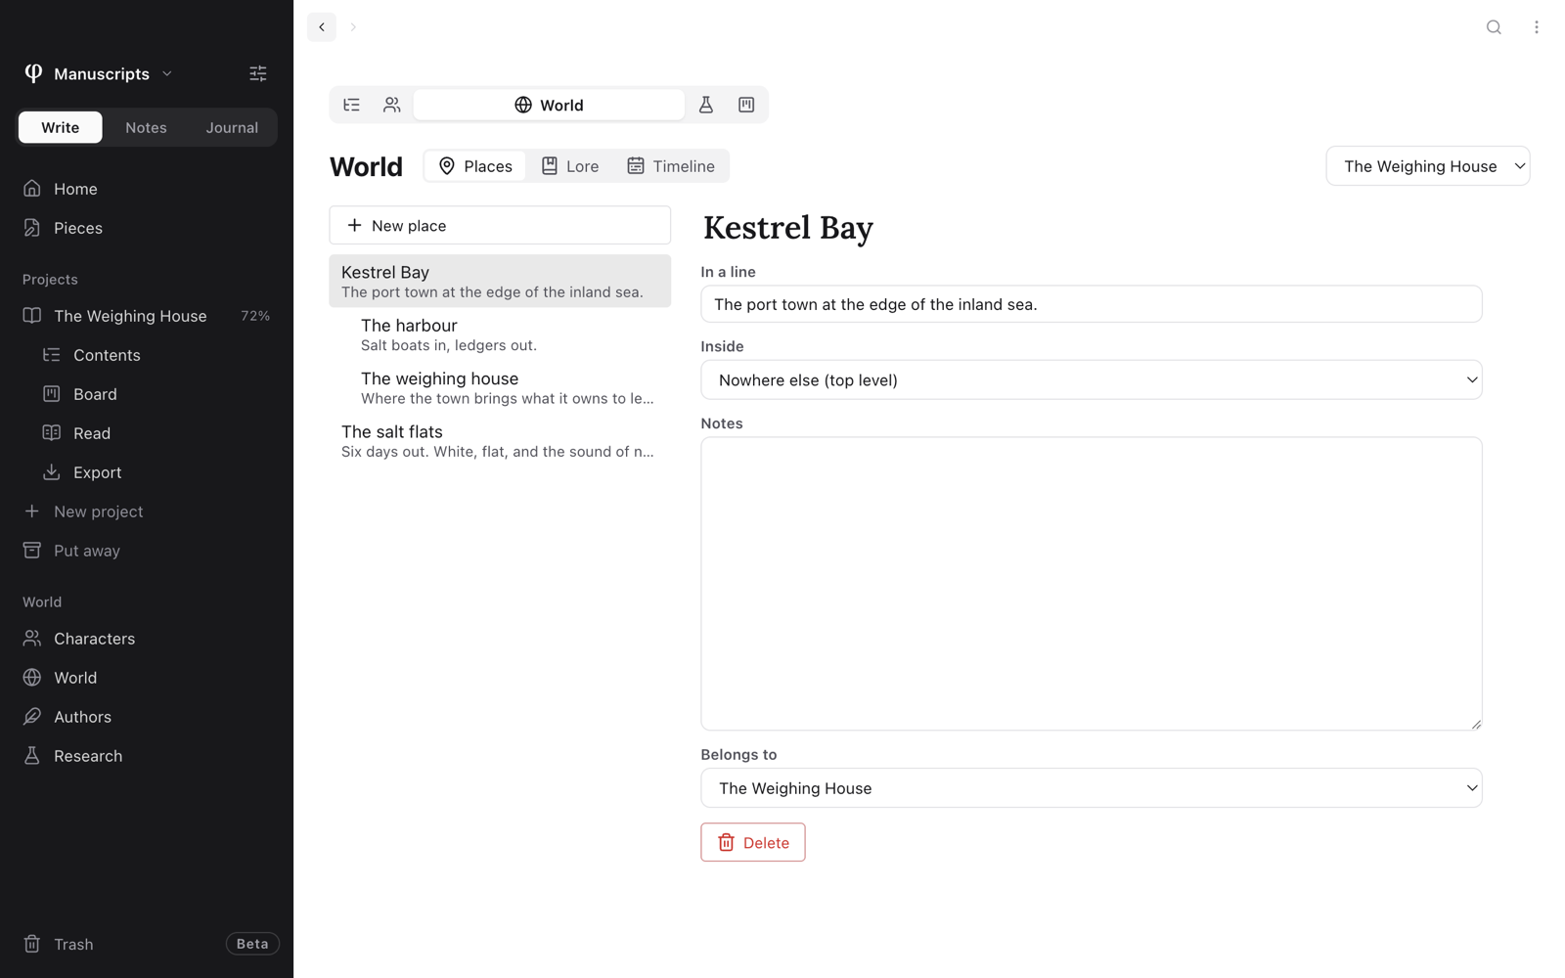Open search with the magnifier icon

tap(1494, 27)
